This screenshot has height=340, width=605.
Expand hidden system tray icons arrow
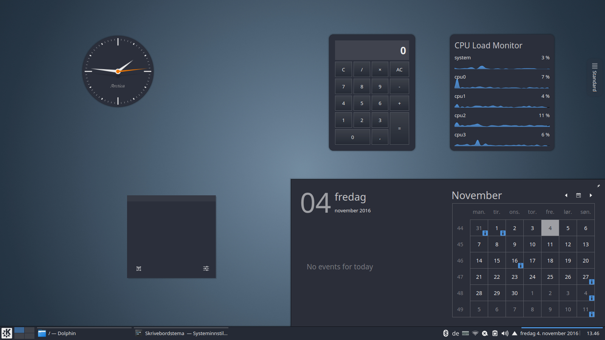point(515,333)
